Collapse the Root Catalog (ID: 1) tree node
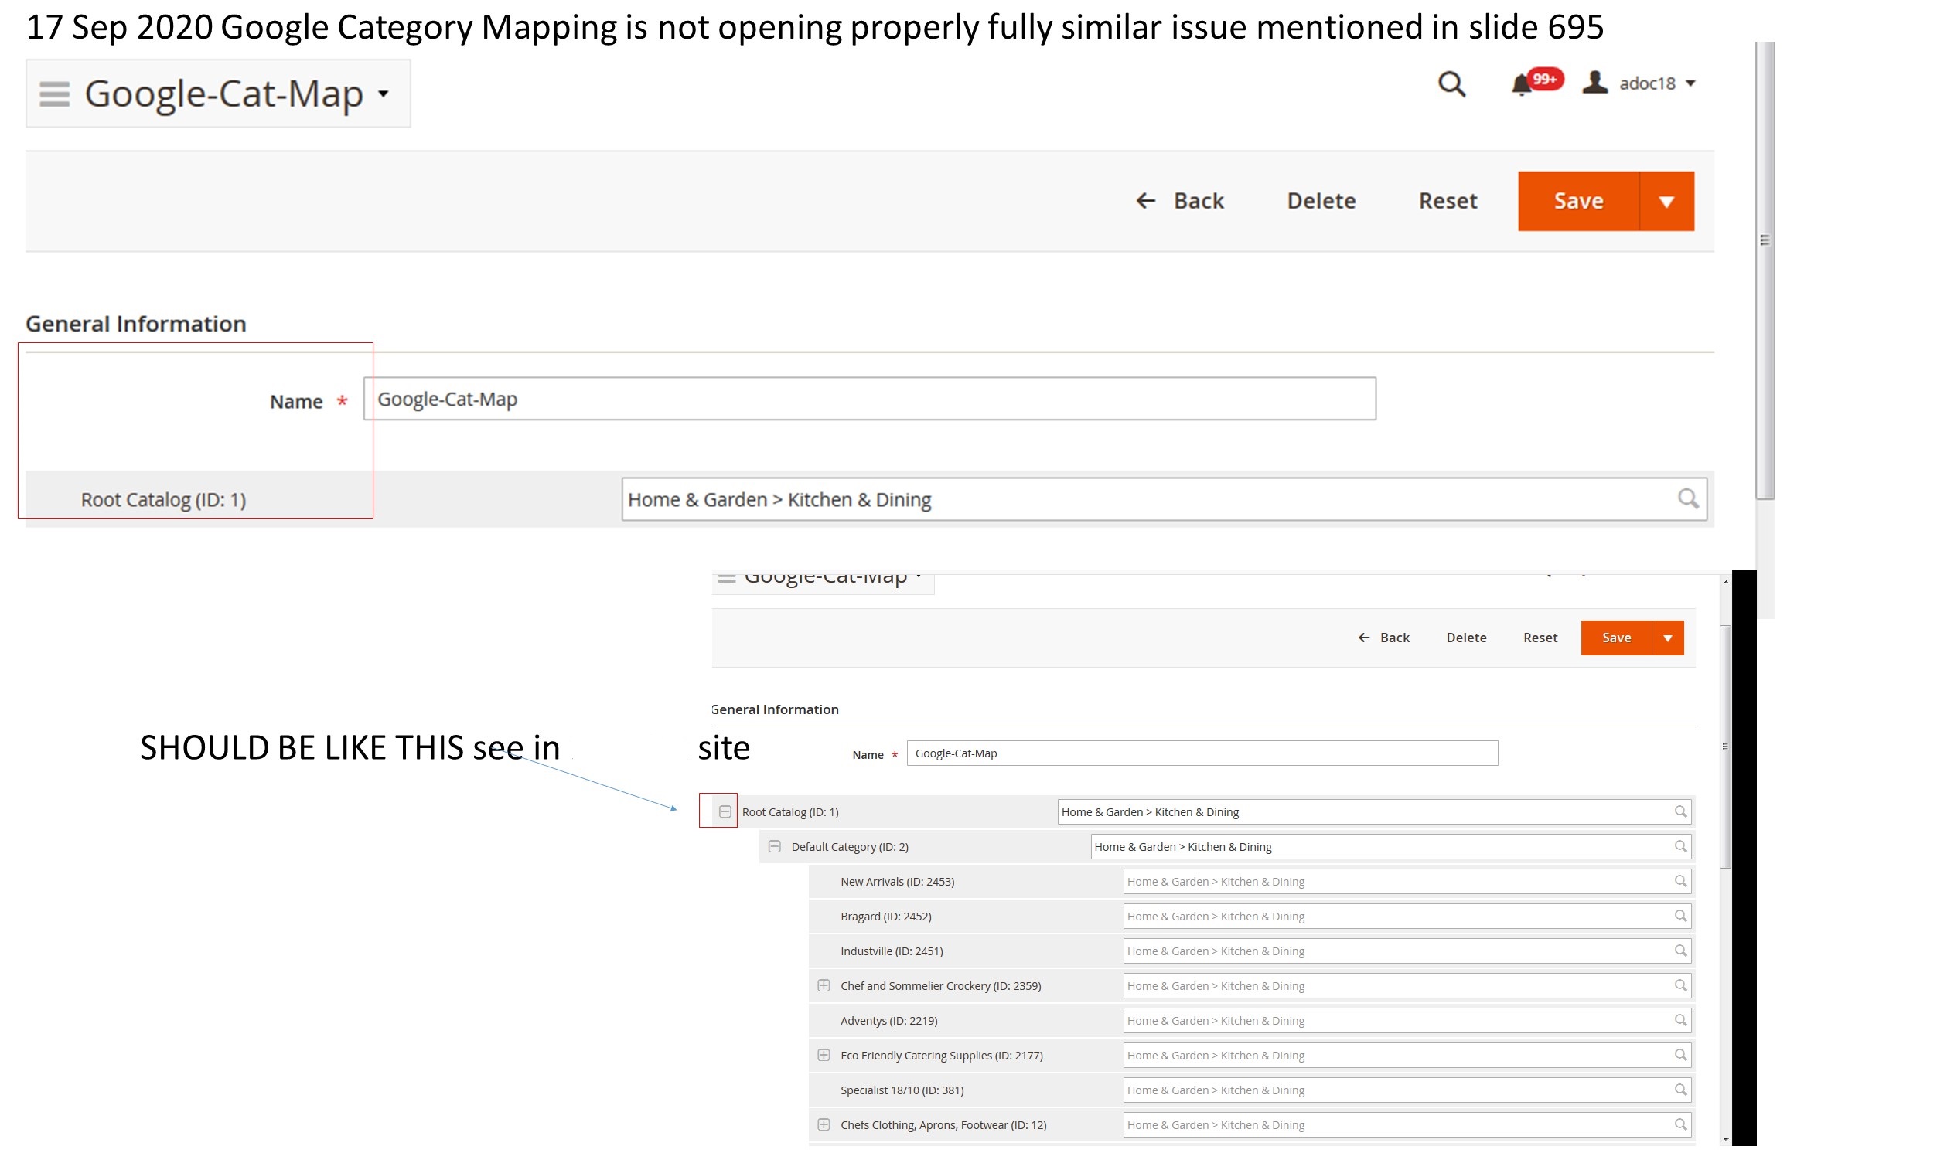 [725, 811]
